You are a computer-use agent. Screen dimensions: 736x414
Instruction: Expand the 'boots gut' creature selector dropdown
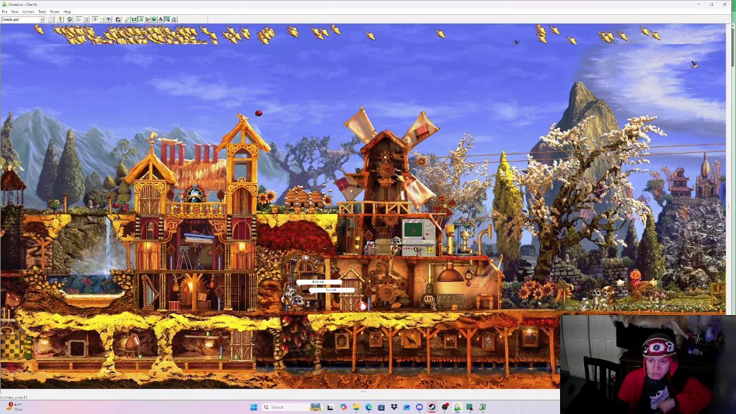41,20
